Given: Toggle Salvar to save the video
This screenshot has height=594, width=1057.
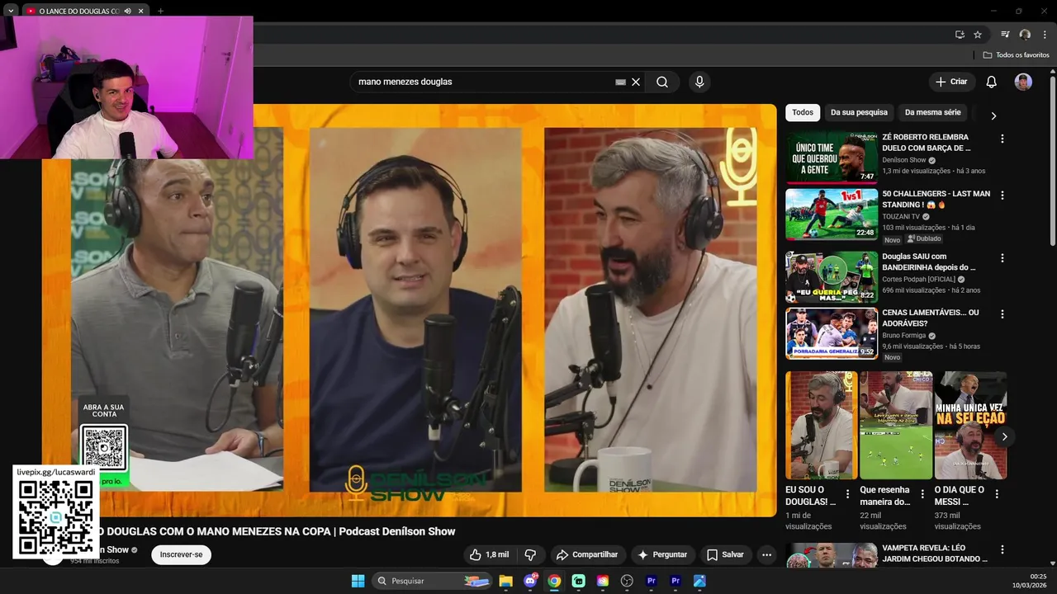Looking at the screenshot, I should tap(725, 554).
